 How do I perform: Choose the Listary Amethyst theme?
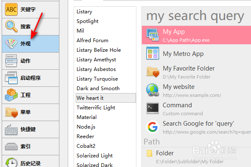click(x=106, y=60)
